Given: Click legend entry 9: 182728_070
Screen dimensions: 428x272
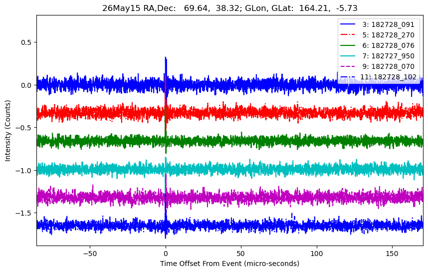Looking at the screenshot, I should (x=377, y=66).
